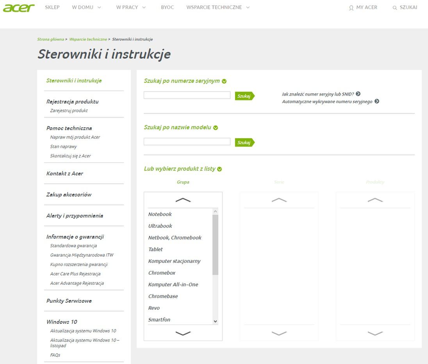This screenshot has width=428, height=364.
Task: Click arrow icon after 'Jak znaleźć numer seryjny'
Action: point(358,94)
